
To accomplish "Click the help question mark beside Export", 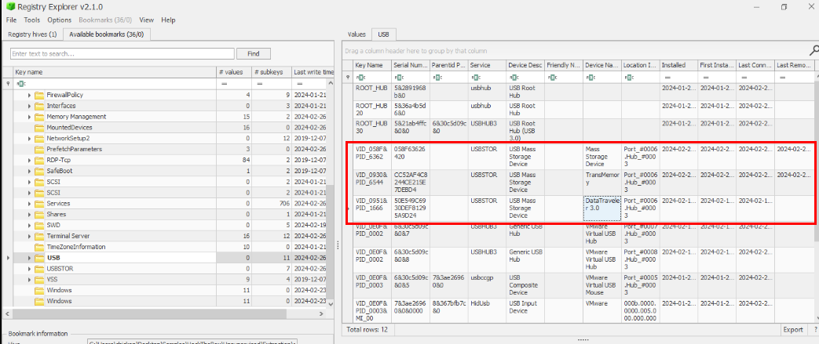I will 812,330.
